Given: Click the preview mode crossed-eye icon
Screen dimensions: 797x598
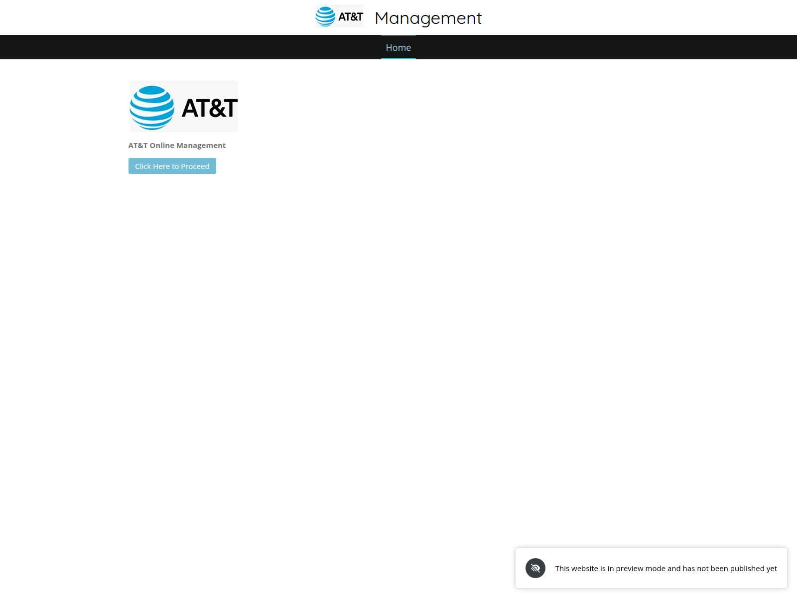Looking at the screenshot, I should point(535,568).
